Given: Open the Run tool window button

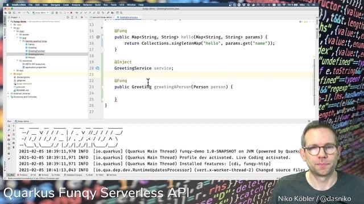Looking at the screenshot, I should coord(11,175).
